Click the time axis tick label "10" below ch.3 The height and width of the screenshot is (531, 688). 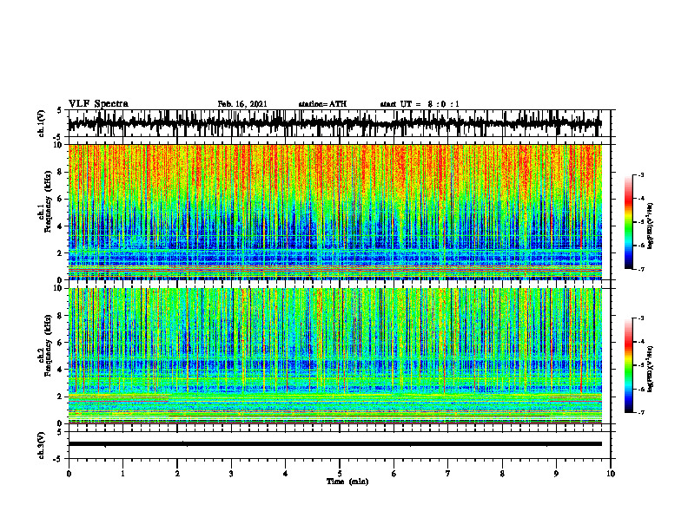611,474
